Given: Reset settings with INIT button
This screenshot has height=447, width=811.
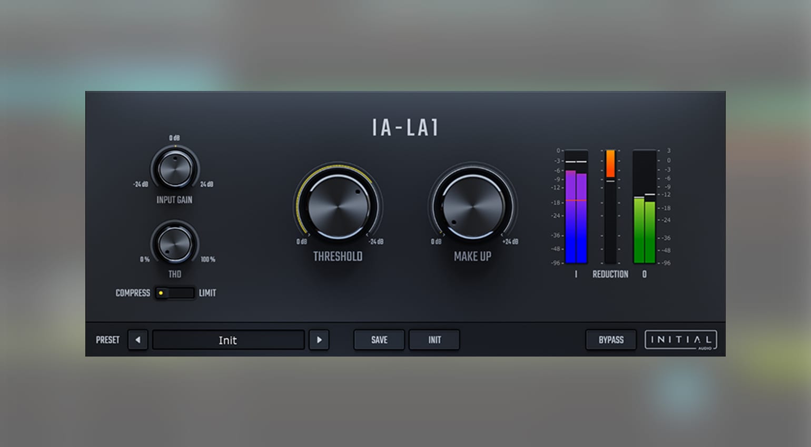Looking at the screenshot, I should [x=434, y=340].
